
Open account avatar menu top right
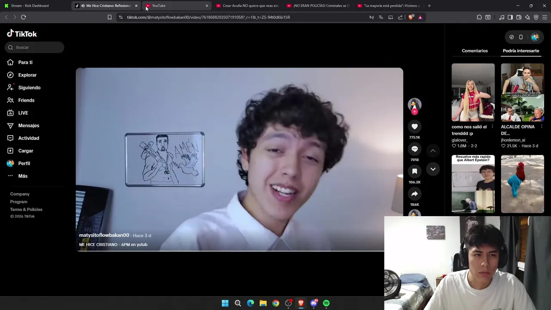point(535,37)
